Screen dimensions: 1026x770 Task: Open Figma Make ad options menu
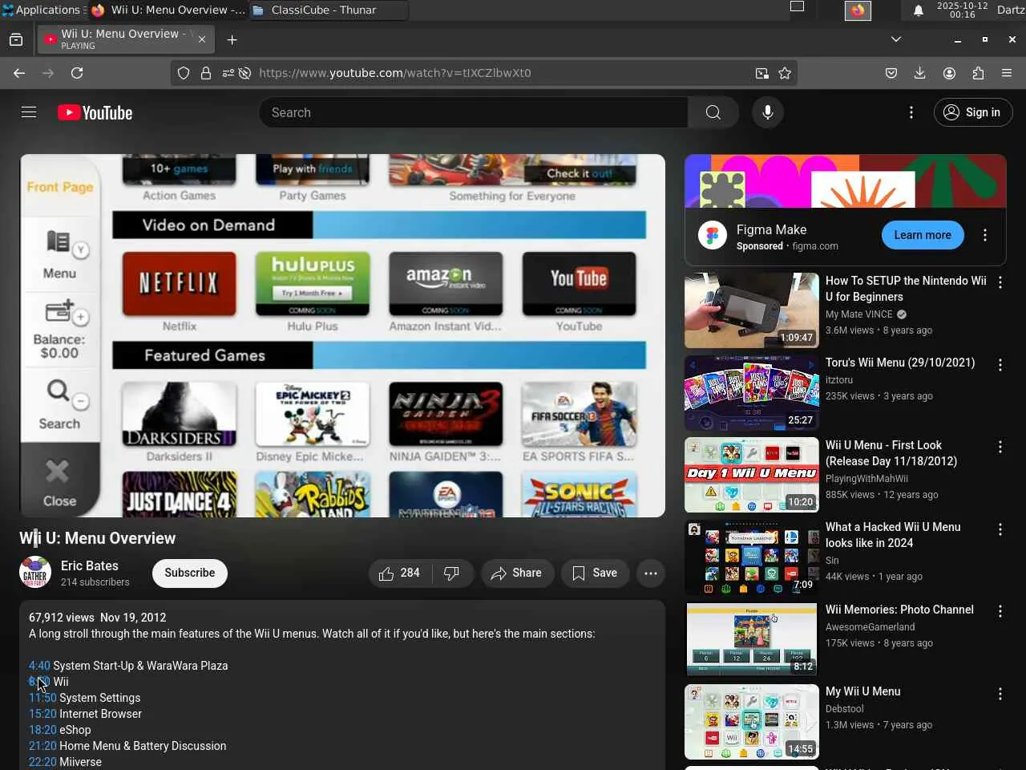985,235
